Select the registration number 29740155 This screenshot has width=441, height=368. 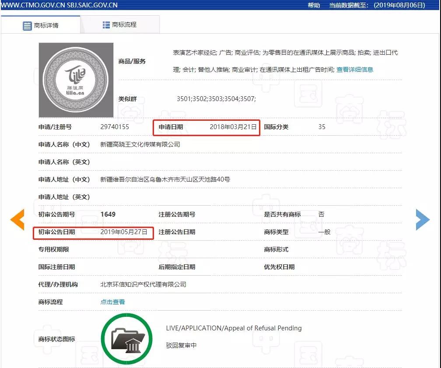[115, 127]
